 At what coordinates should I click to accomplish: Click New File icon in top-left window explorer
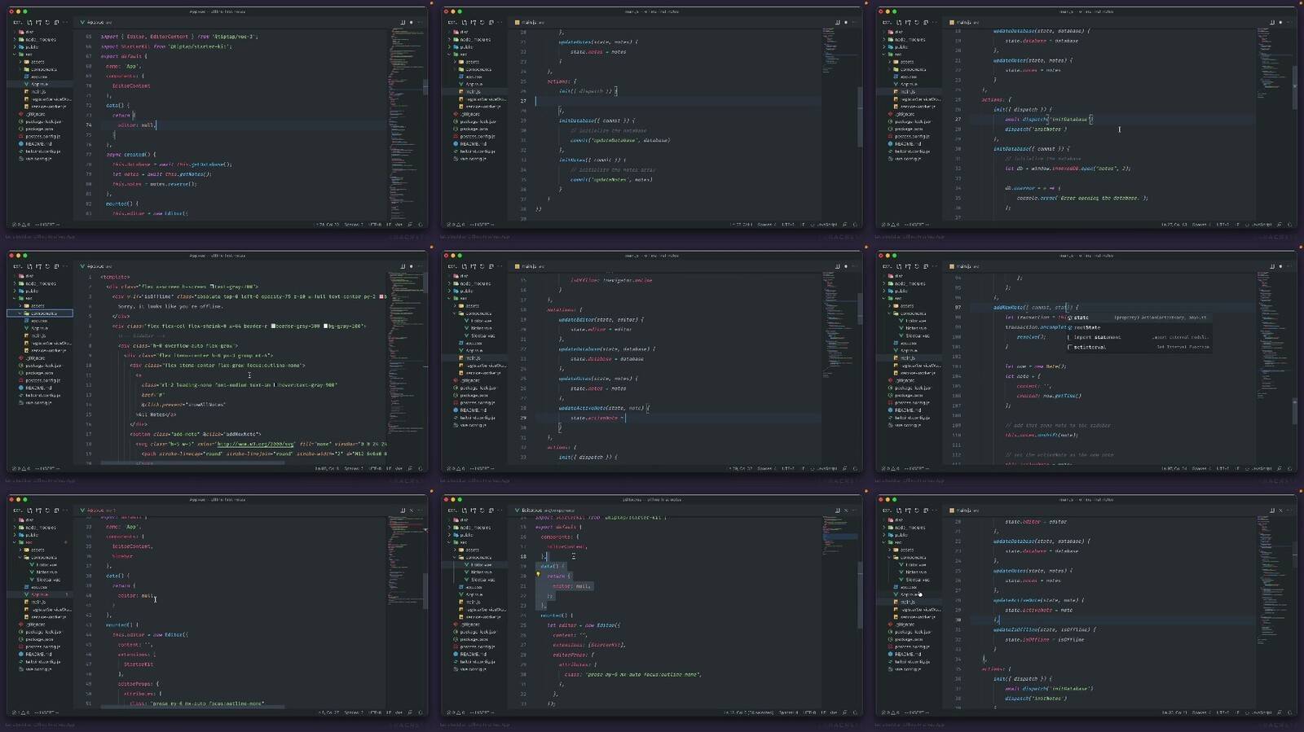point(29,22)
